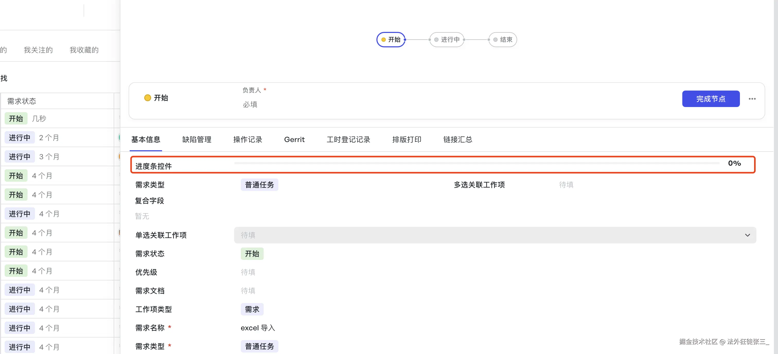Open the Gerrit tab
Image resolution: width=778 pixels, height=354 pixels.
click(x=294, y=139)
